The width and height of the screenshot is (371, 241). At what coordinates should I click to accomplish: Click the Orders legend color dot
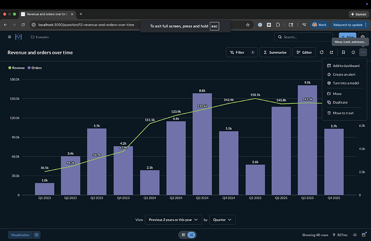[28, 68]
